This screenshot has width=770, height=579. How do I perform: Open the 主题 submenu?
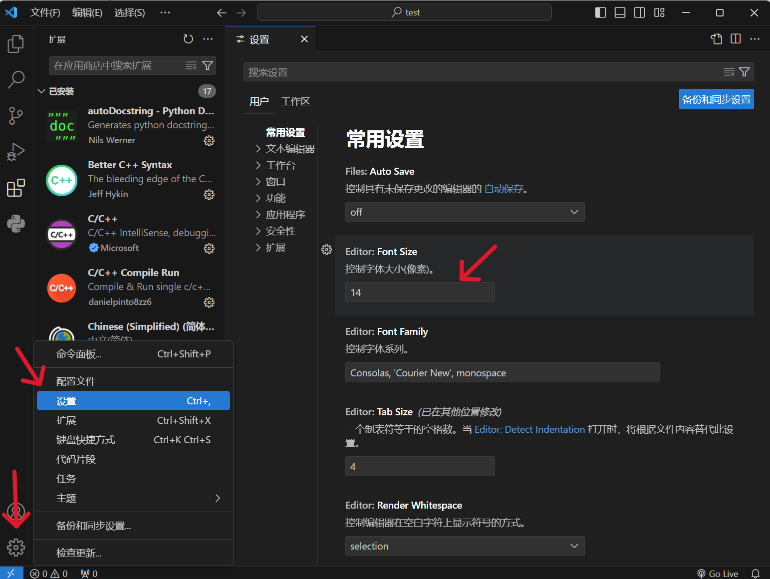coord(133,498)
